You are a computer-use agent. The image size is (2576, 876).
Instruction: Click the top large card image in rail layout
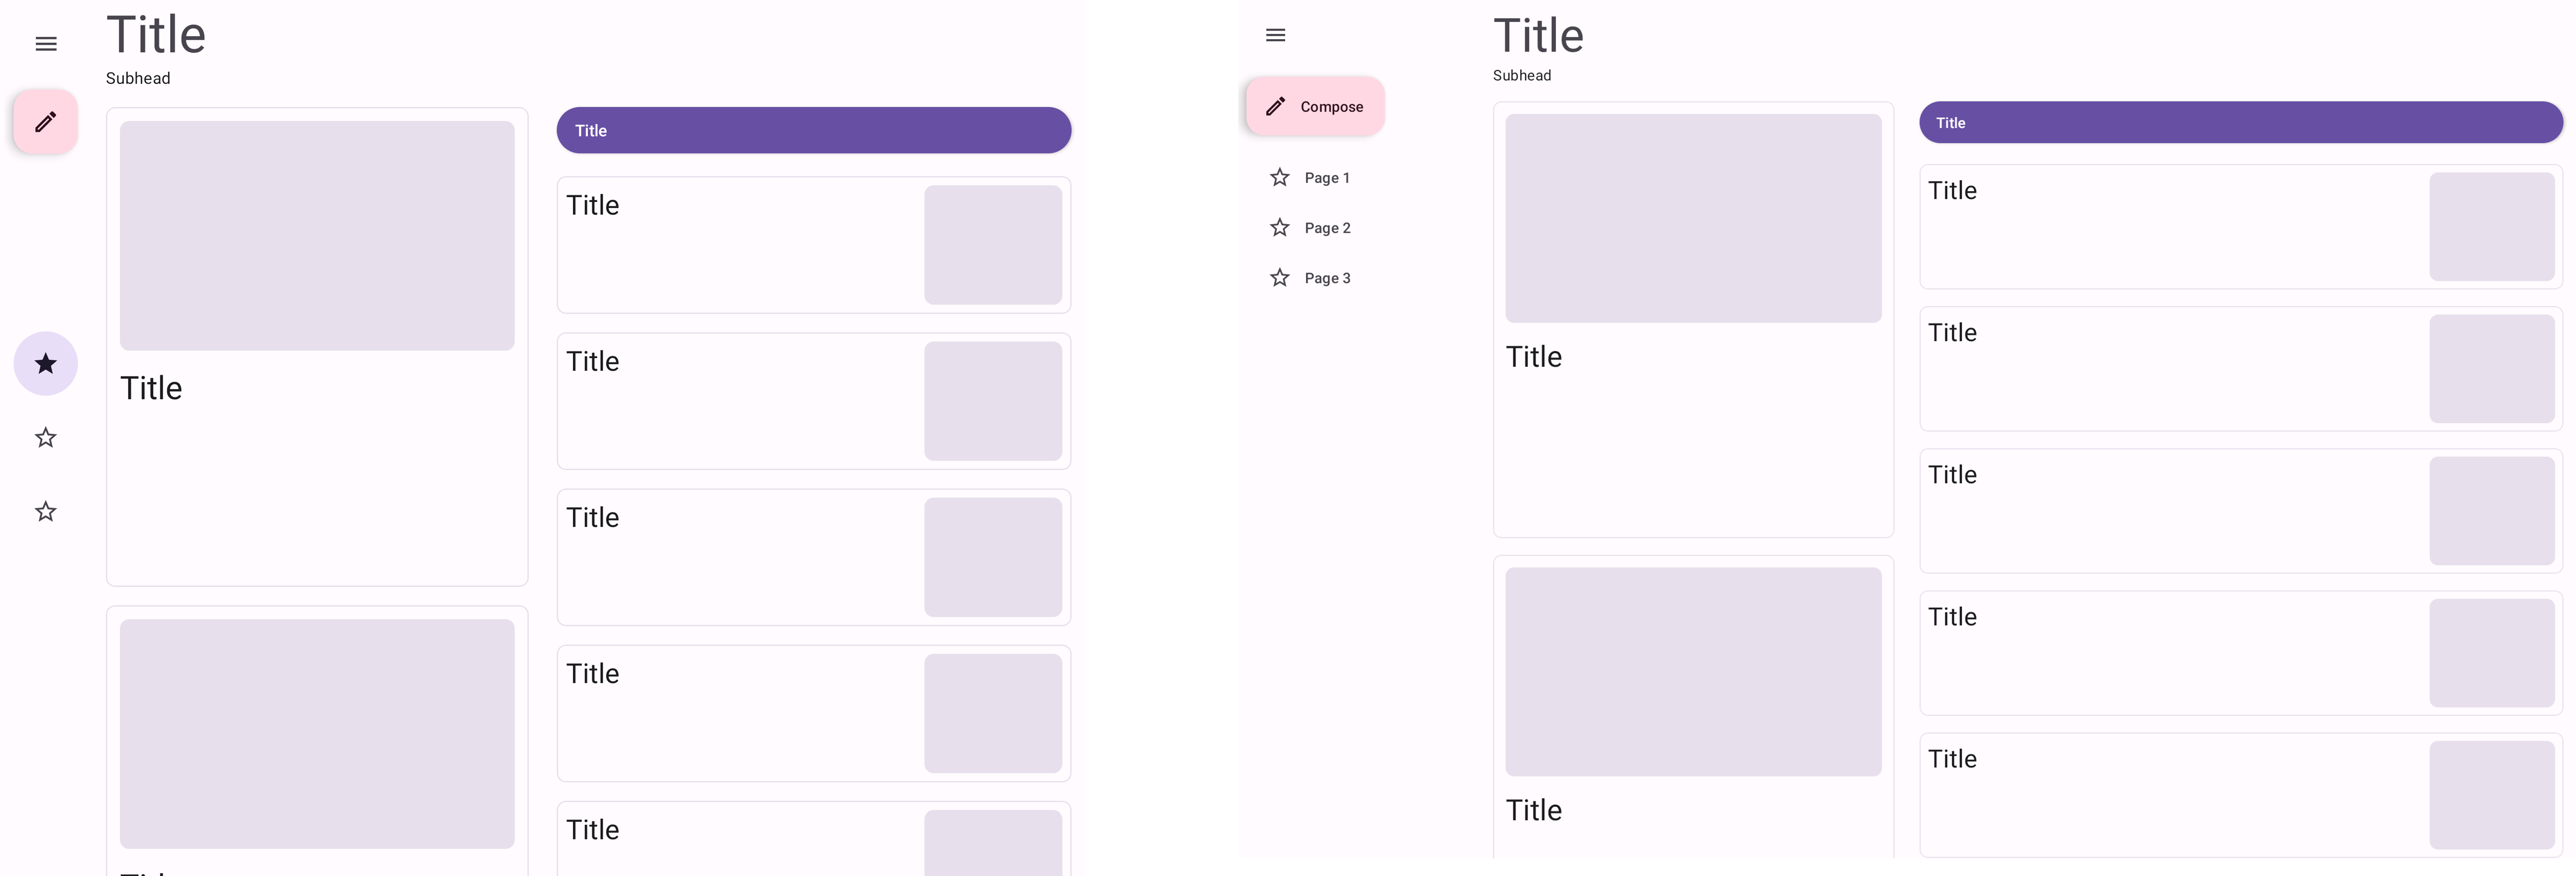coord(317,236)
